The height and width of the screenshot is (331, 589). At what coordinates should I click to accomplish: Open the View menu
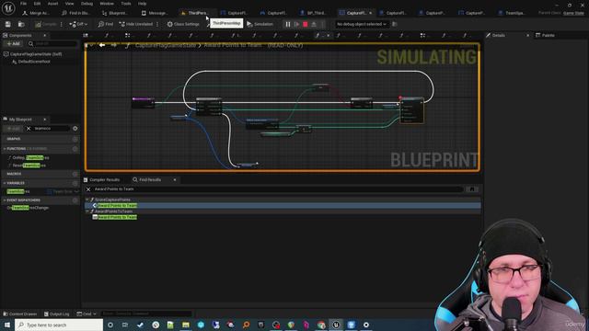pyautogui.click(x=70, y=4)
